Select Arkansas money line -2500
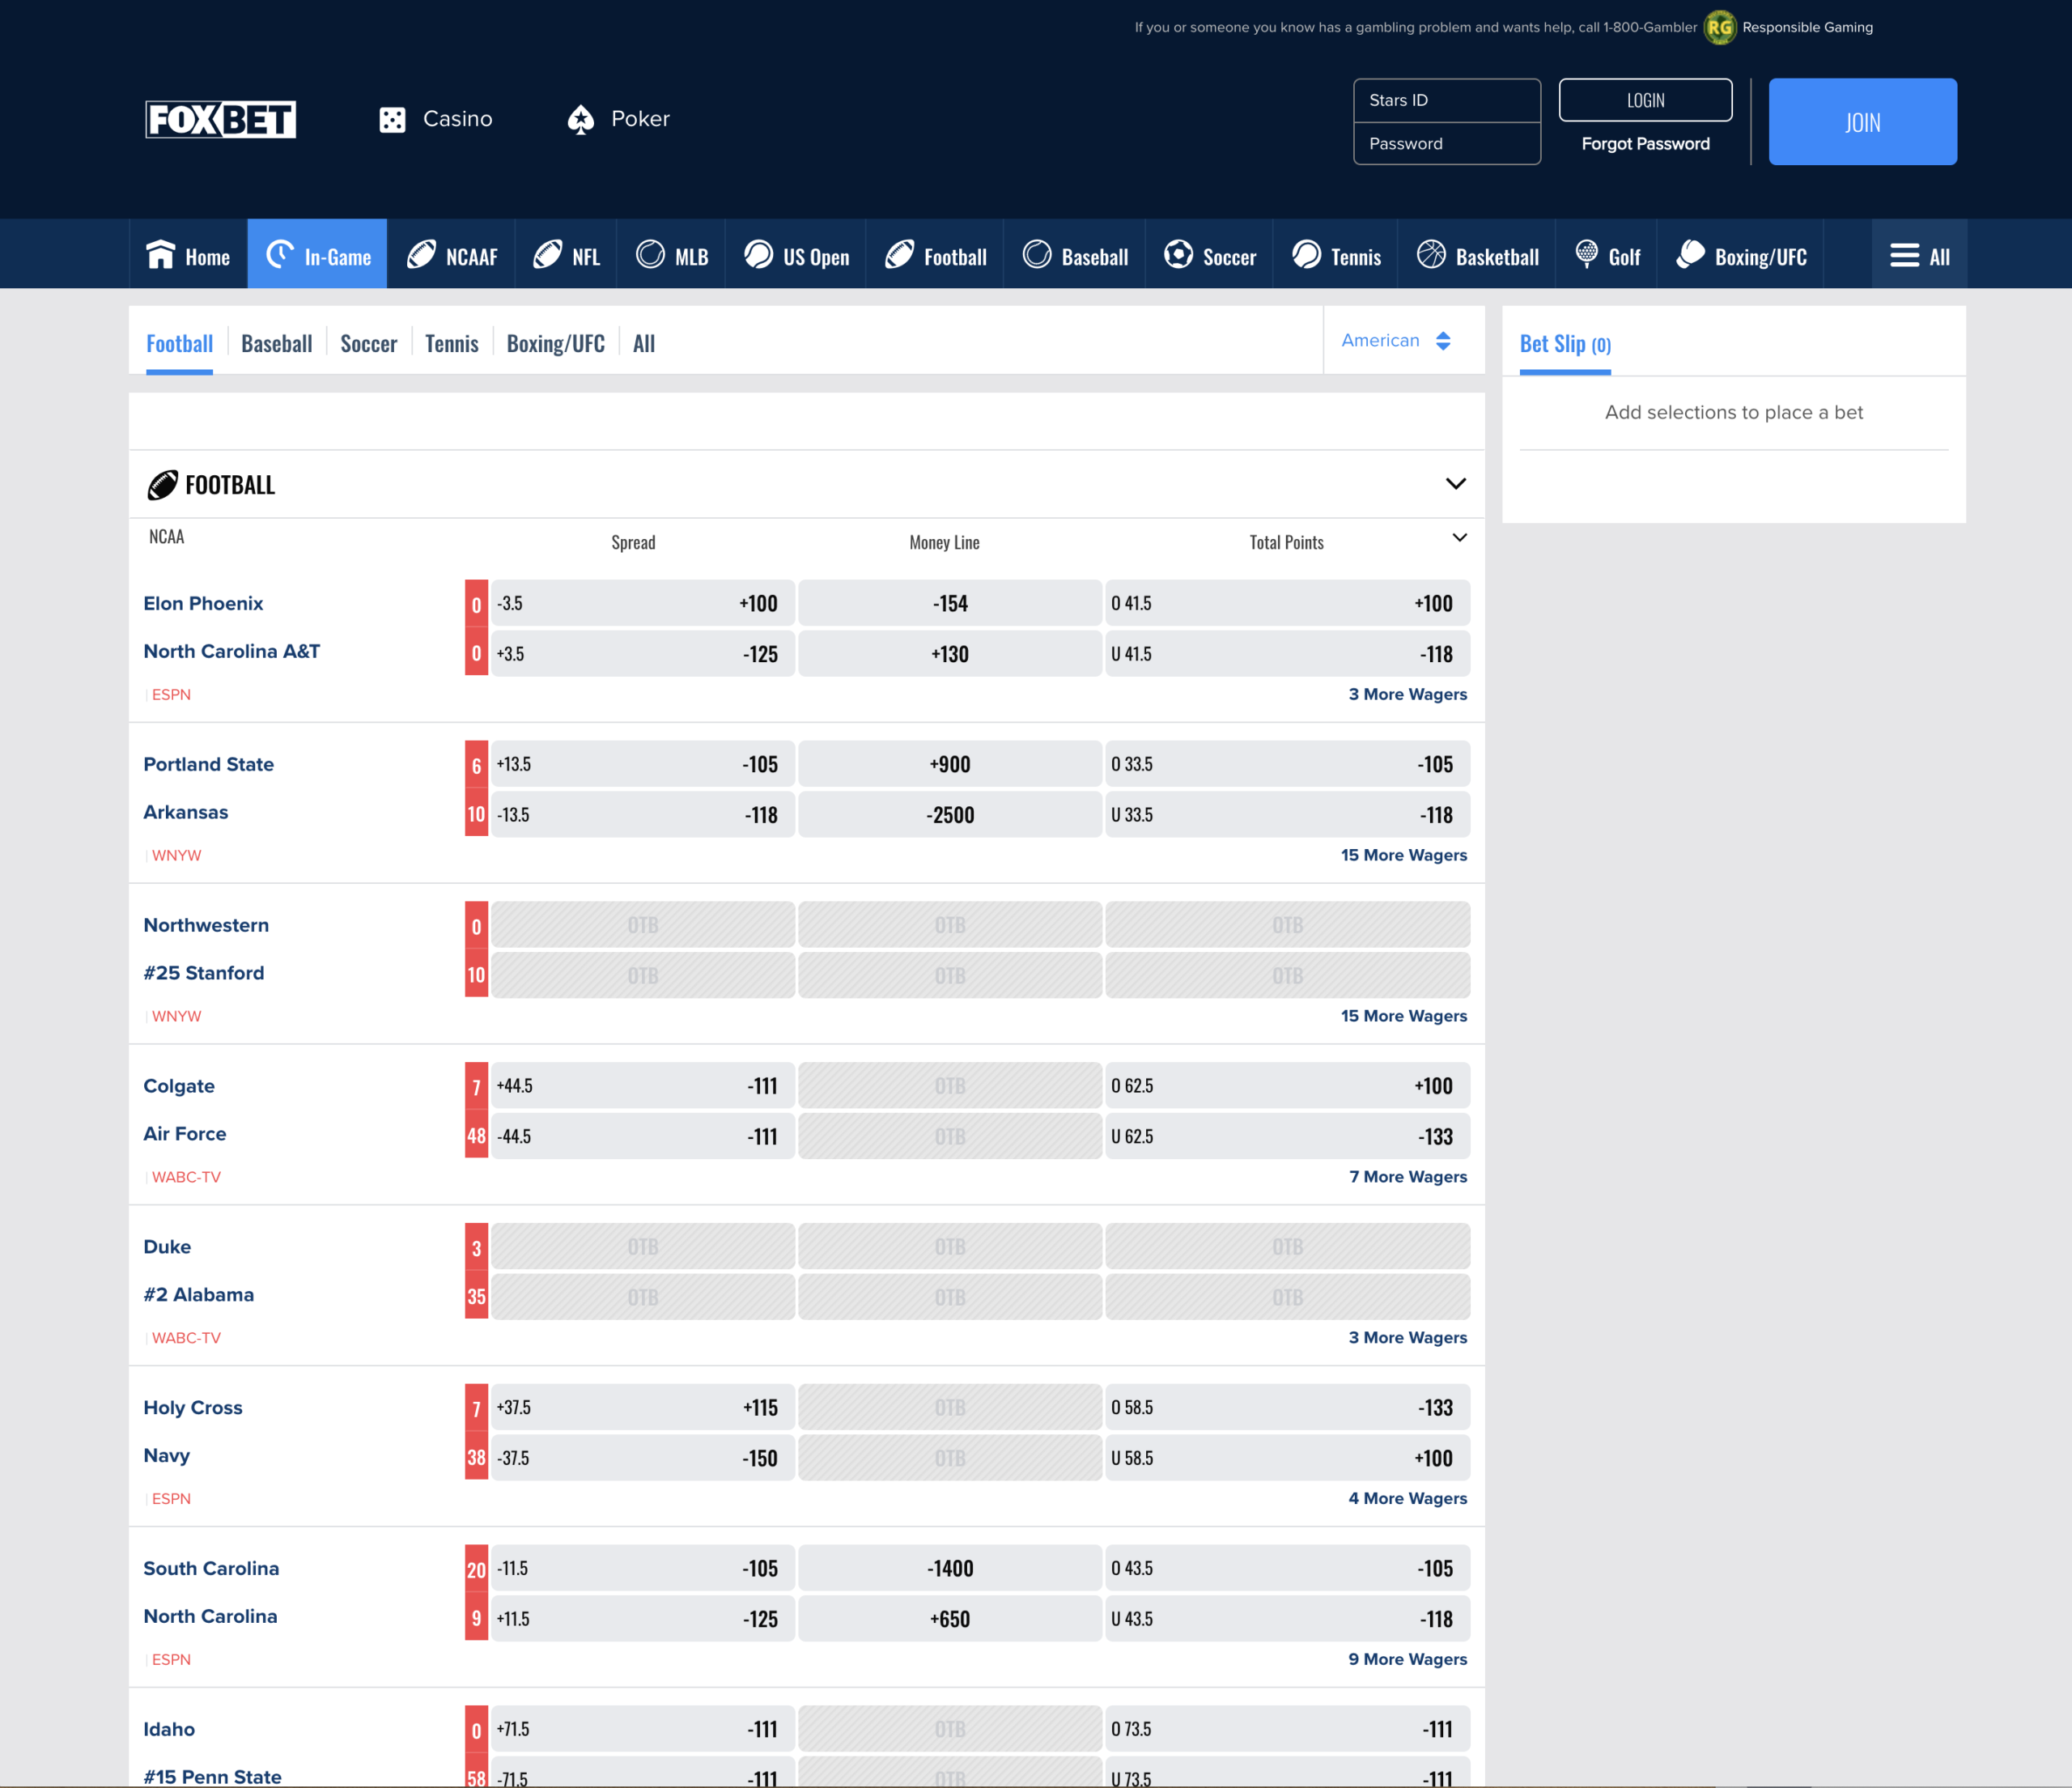Screen dimensions: 2072x1788 pos(949,815)
